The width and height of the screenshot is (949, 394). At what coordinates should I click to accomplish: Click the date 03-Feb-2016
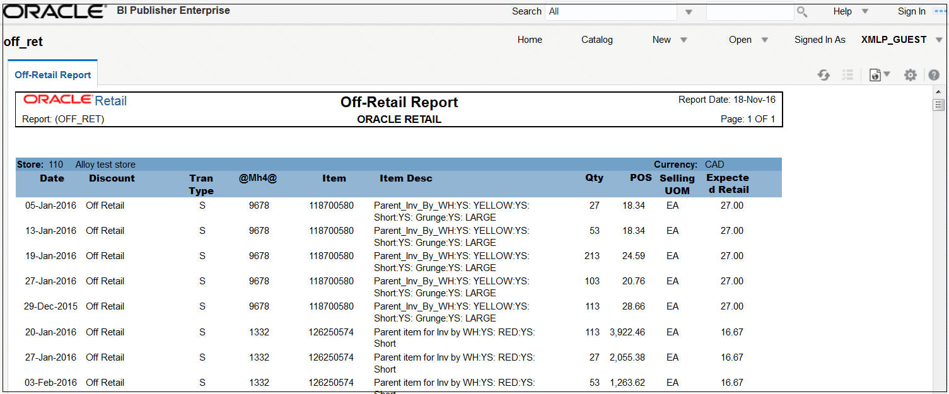click(x=50, y=383)
